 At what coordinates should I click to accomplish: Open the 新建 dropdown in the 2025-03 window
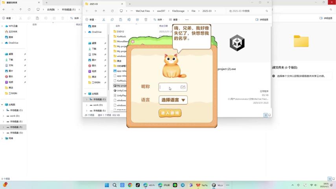90,20
